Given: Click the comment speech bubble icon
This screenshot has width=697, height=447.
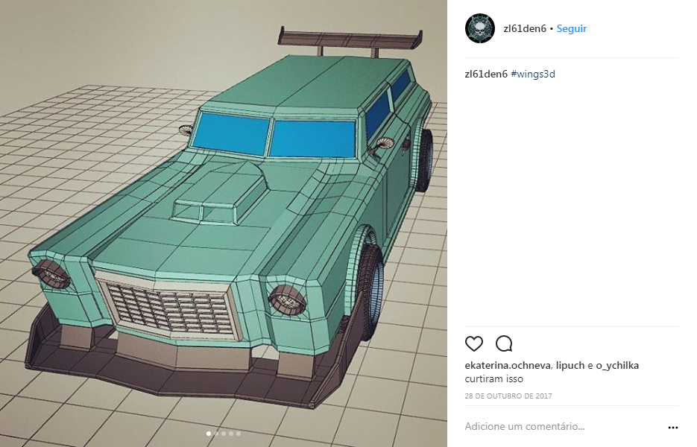Looking at the screenshot, I should click(504, 343).
